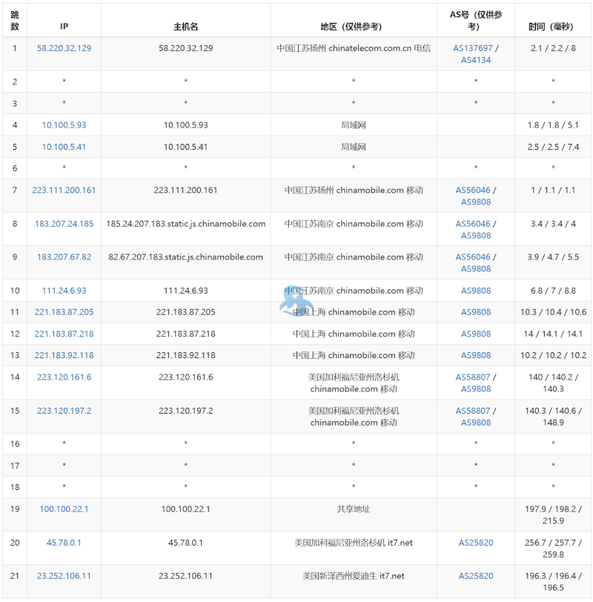
Task: Select region 美国新泽西州爱迪生 it7.net
Action: [354, 576]
